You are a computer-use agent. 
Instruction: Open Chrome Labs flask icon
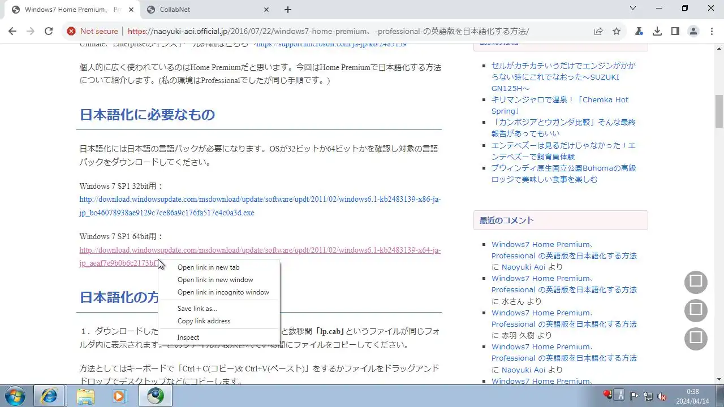639,32
